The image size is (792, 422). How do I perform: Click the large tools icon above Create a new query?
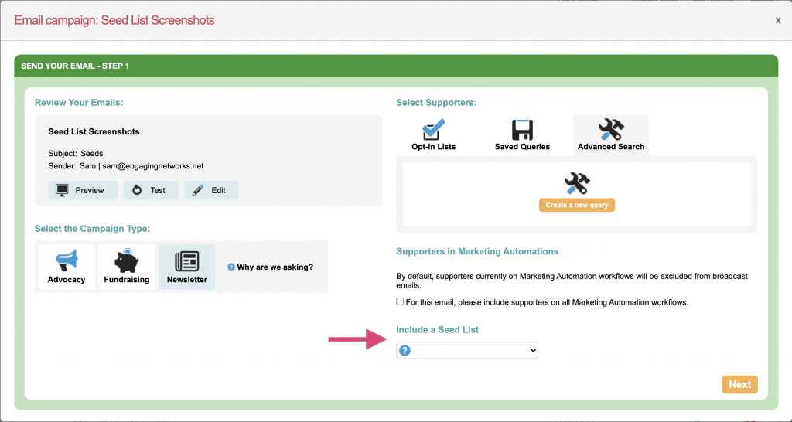577,182
